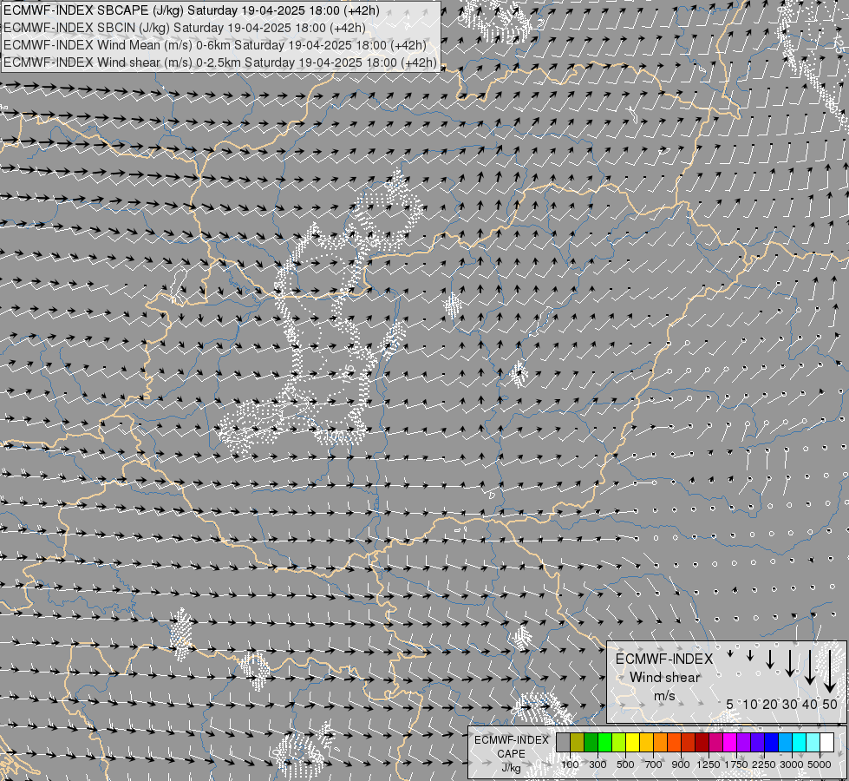Screen dimensions: 849x781
Task: Pick the azure CAPE swatch before 3000
Action: [x=786, y=743]
